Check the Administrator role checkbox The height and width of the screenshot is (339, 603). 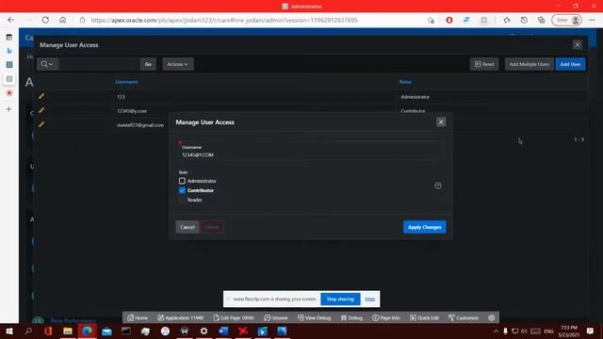tap(182, 181)
